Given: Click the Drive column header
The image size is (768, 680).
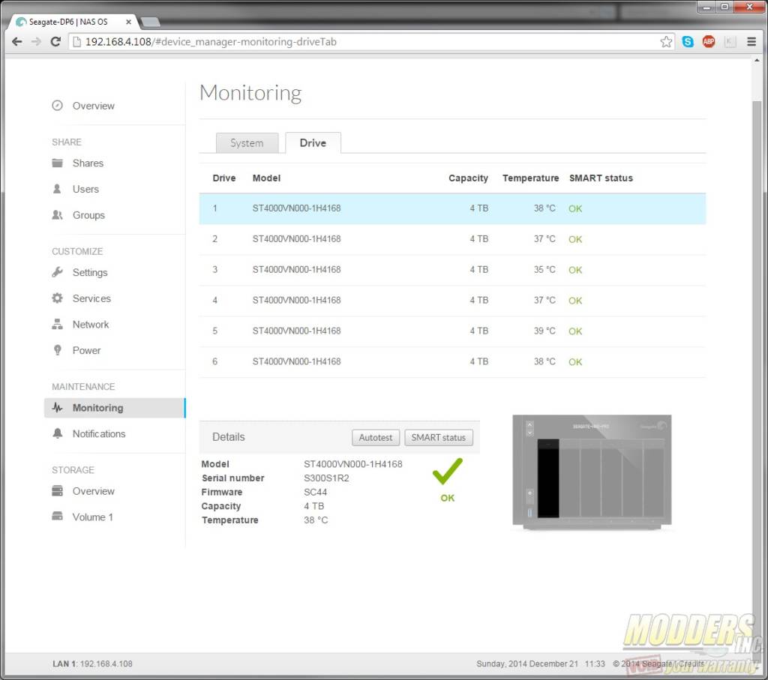Looking at the screenshot, I should tap(223, 178).
